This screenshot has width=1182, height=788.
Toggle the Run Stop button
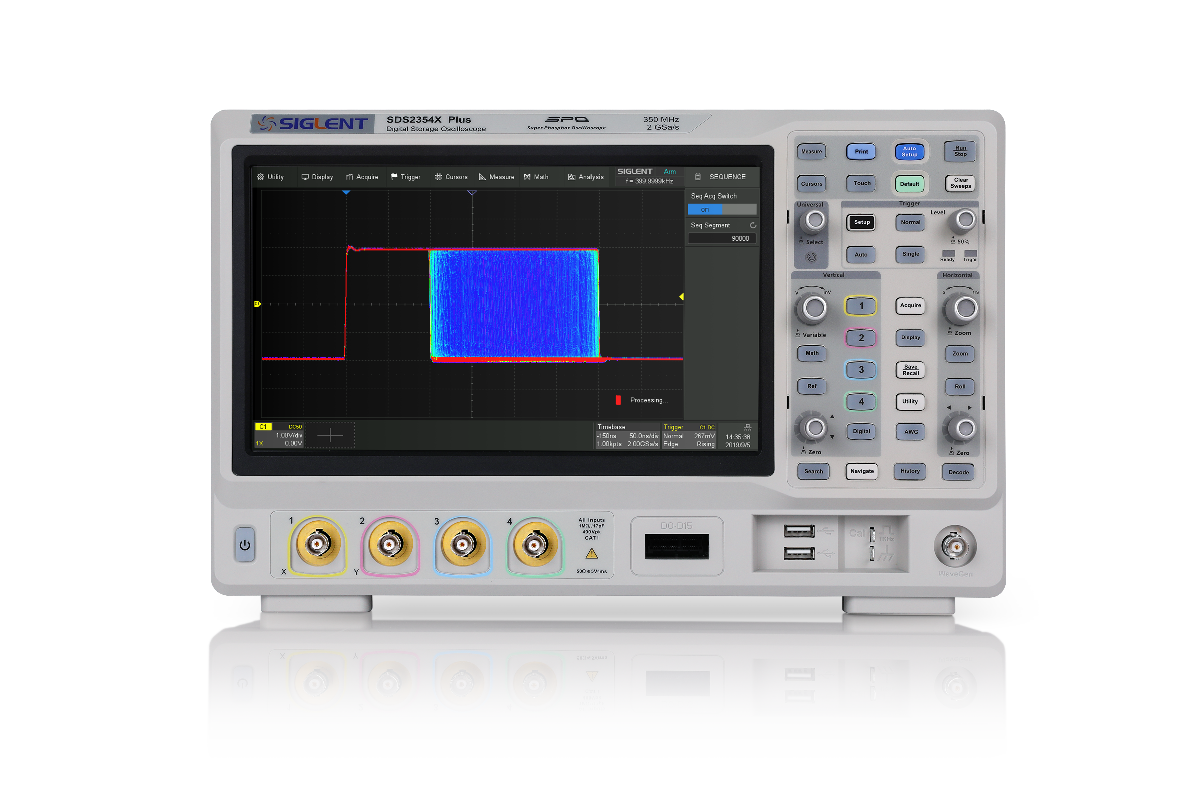960,151
